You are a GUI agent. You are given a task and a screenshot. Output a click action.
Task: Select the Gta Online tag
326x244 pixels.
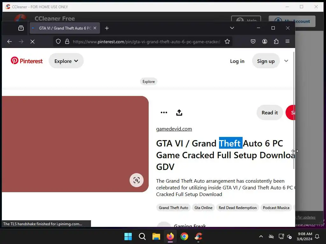click(203, 208)
